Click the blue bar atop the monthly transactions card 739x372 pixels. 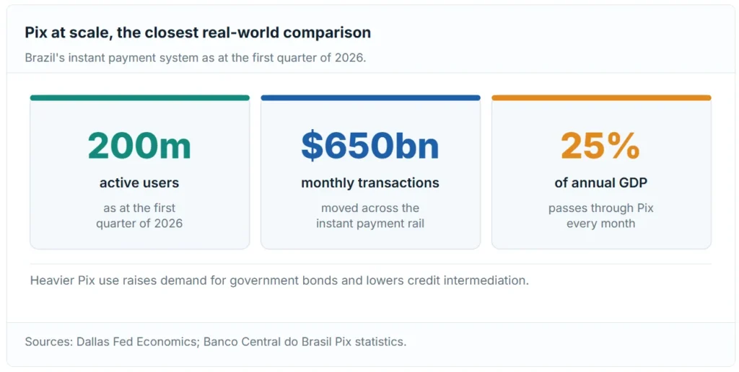tap(370, 98)
